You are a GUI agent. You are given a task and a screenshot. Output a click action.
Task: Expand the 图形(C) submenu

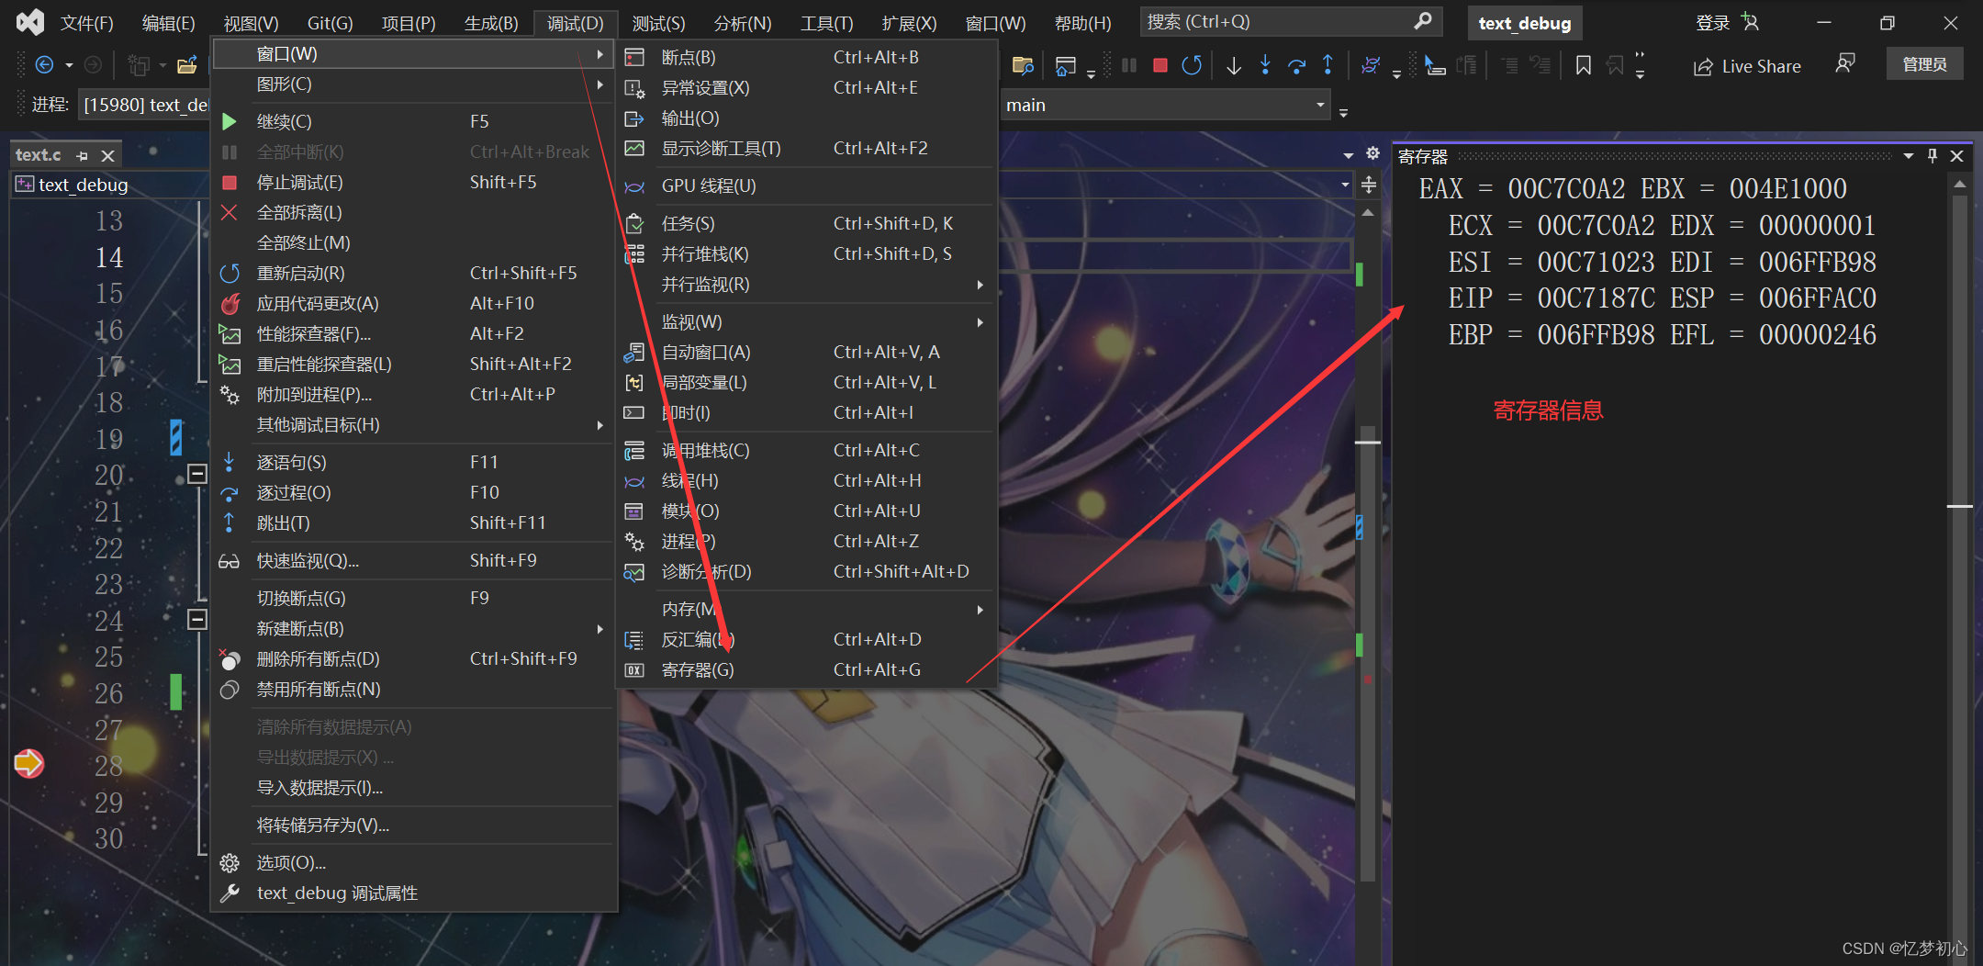tap(413, 84)
